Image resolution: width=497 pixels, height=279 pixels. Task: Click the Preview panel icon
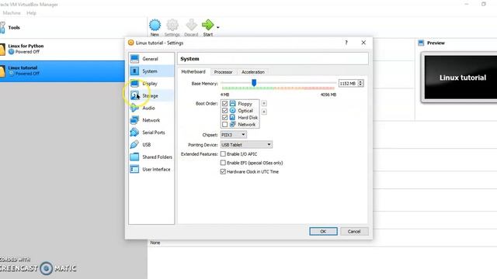coord(421,43)
